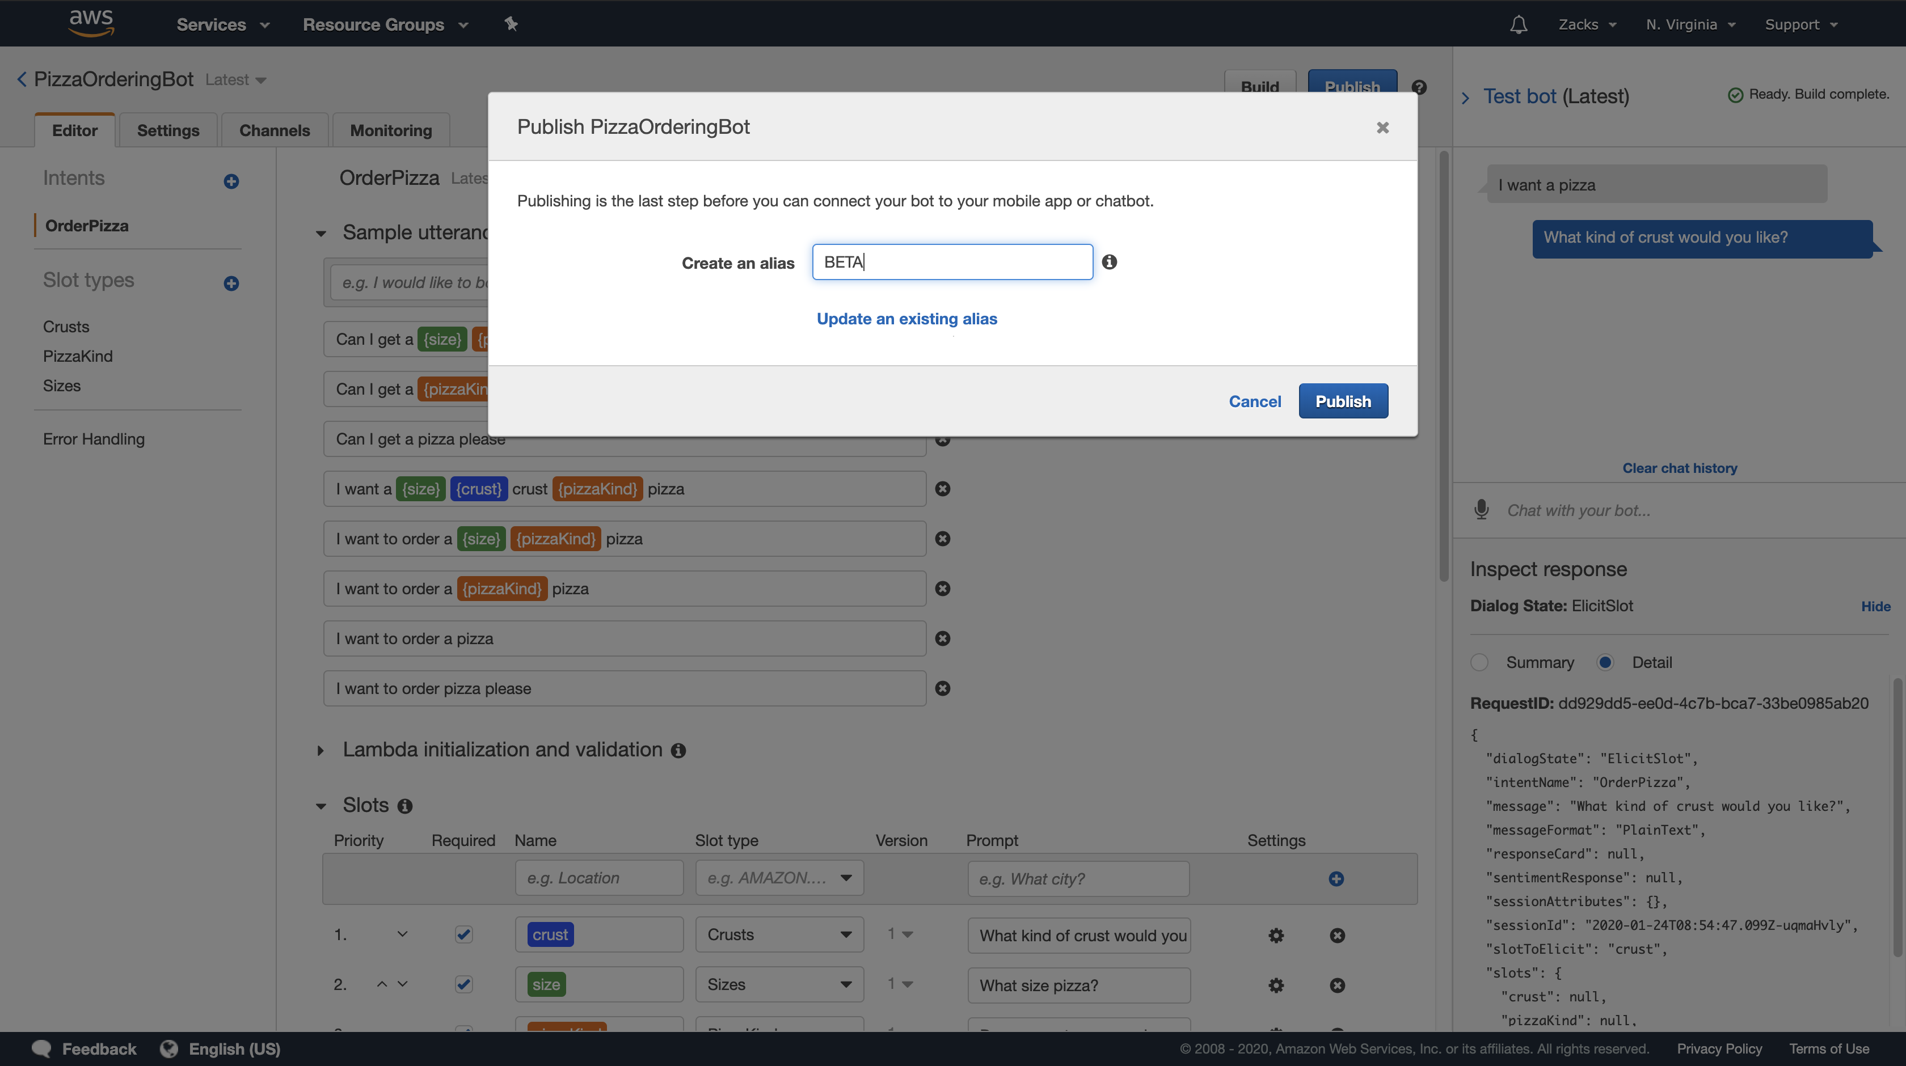Switch to the Channels tab
The width and height of the screenshot is (1906, 1066).
point(274,130)
